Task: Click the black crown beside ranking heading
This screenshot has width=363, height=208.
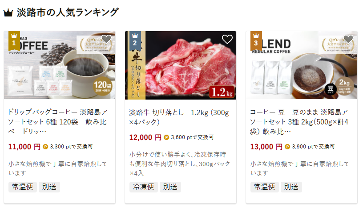Action: pyautogui.click(x=8, y=13)
